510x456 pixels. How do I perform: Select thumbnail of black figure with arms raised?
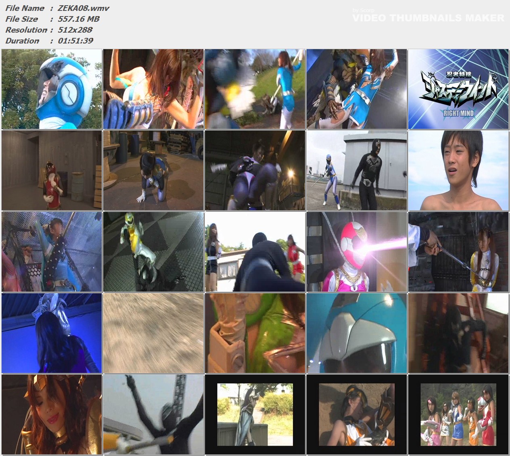click(x=153, y=415)
